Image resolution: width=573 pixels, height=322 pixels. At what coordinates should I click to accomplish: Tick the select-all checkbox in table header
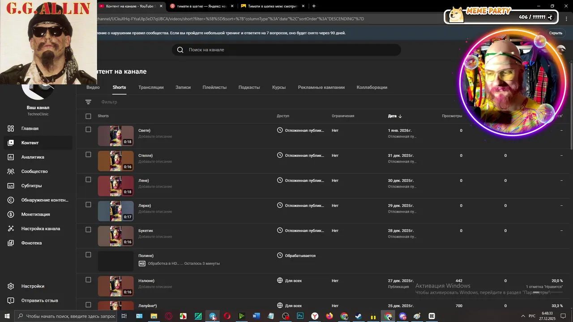pos(88,116)
